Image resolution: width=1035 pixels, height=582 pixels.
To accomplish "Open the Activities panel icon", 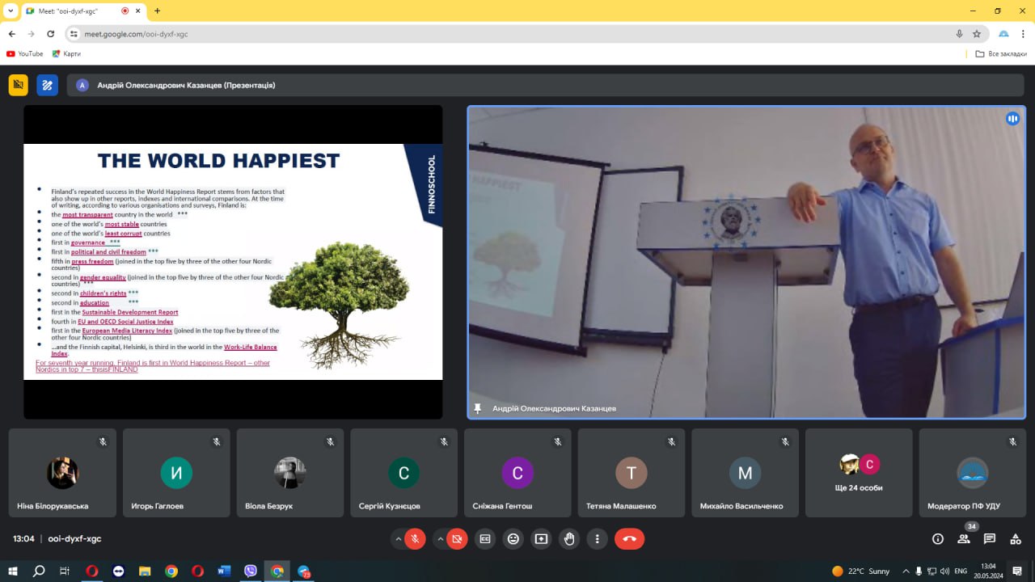I will [1016, 538].
